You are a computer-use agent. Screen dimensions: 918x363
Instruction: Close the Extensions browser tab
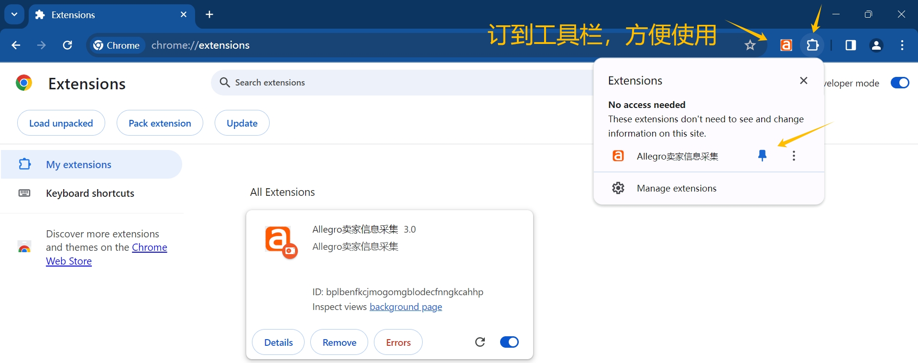184,15
